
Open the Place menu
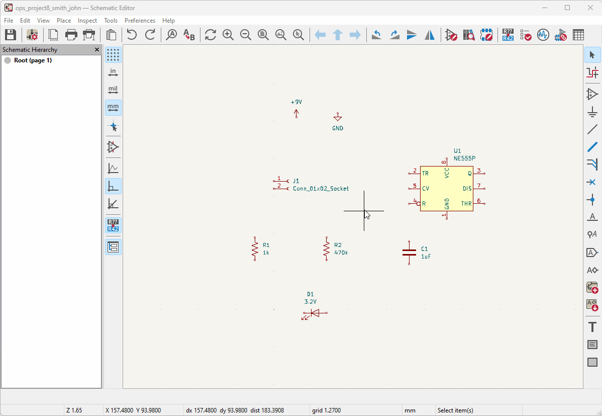64,21
